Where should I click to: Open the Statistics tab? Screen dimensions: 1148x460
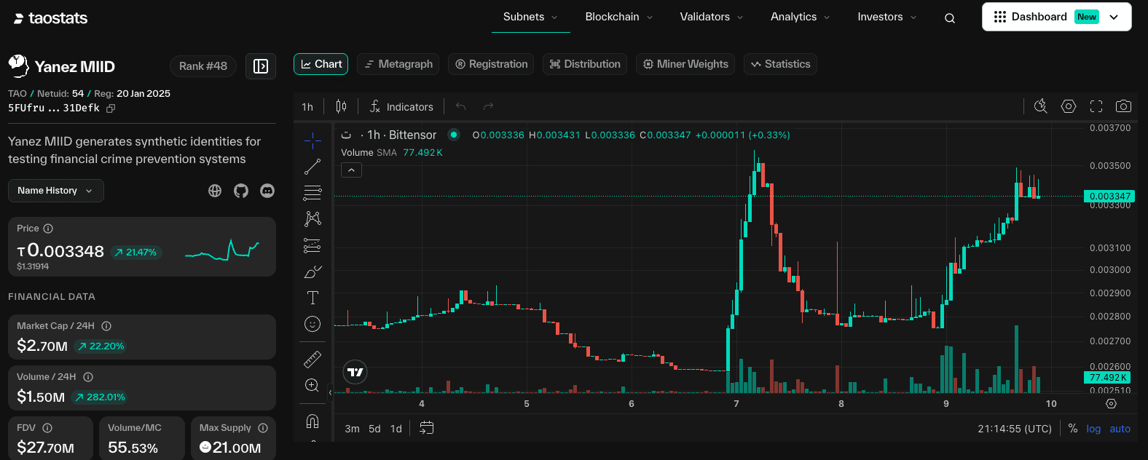pyautogui.click(x=780, y=64)
